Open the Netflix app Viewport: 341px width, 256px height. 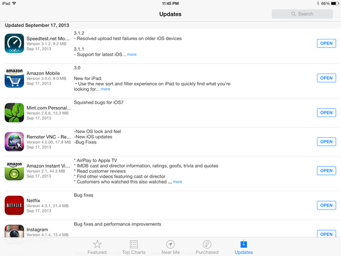tap(326, 205)
